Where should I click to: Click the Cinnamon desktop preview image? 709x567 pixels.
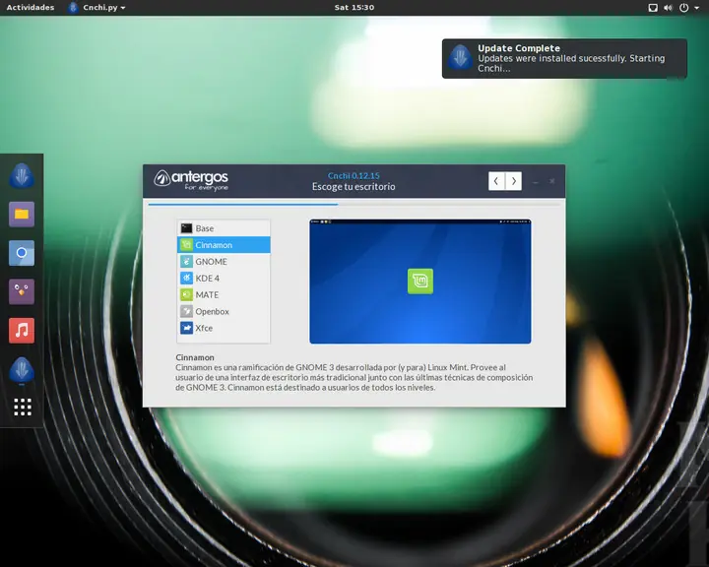pyautogui.click(x=420, y=282)
